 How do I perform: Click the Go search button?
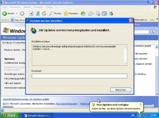[153, 32]
